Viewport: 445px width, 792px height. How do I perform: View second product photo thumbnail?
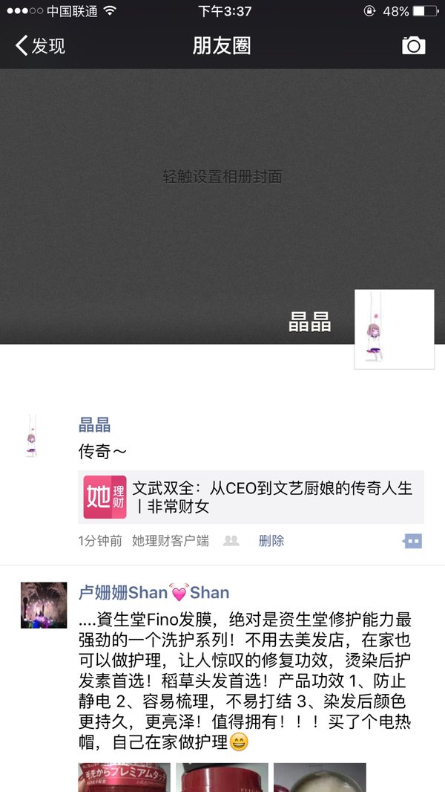coord(222,777)
